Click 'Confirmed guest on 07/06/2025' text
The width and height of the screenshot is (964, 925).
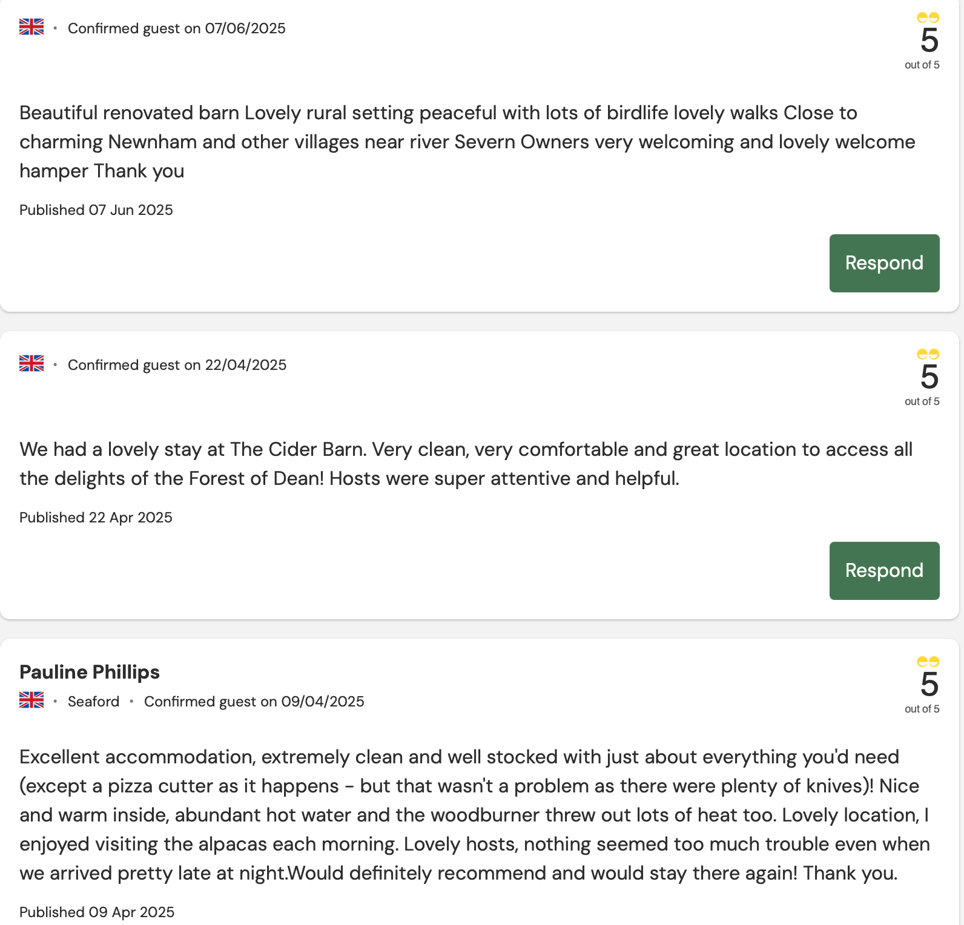[x=177, y=28]
